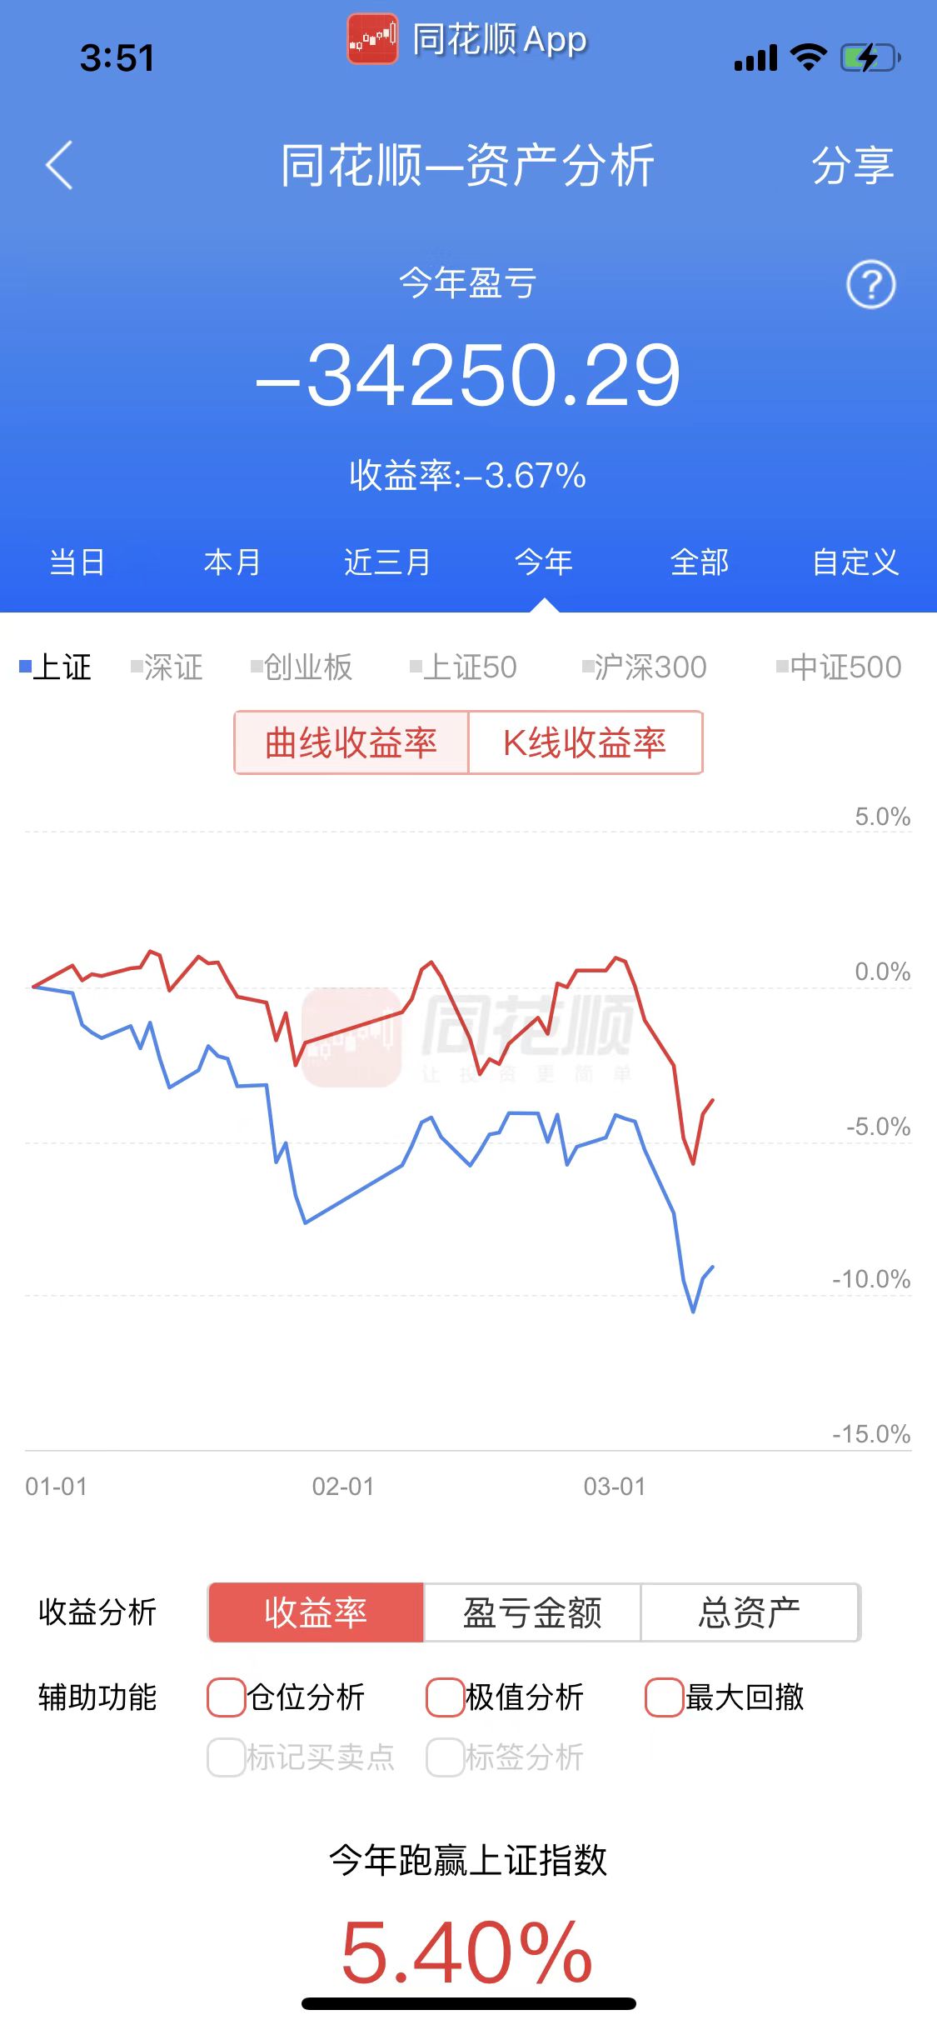Screen dimensions: 937x2030
Task: Enable the 极值分析 checkbox
Action: pos(445,1697)
